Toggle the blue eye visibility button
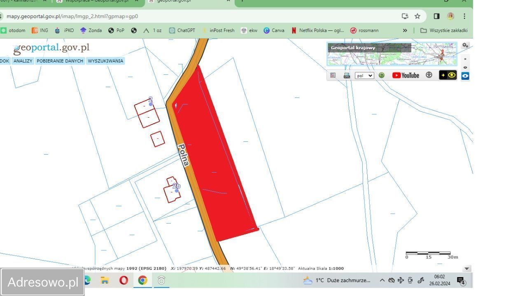The width and height of the screenshot is (527, 296). [x=465, y=76]
